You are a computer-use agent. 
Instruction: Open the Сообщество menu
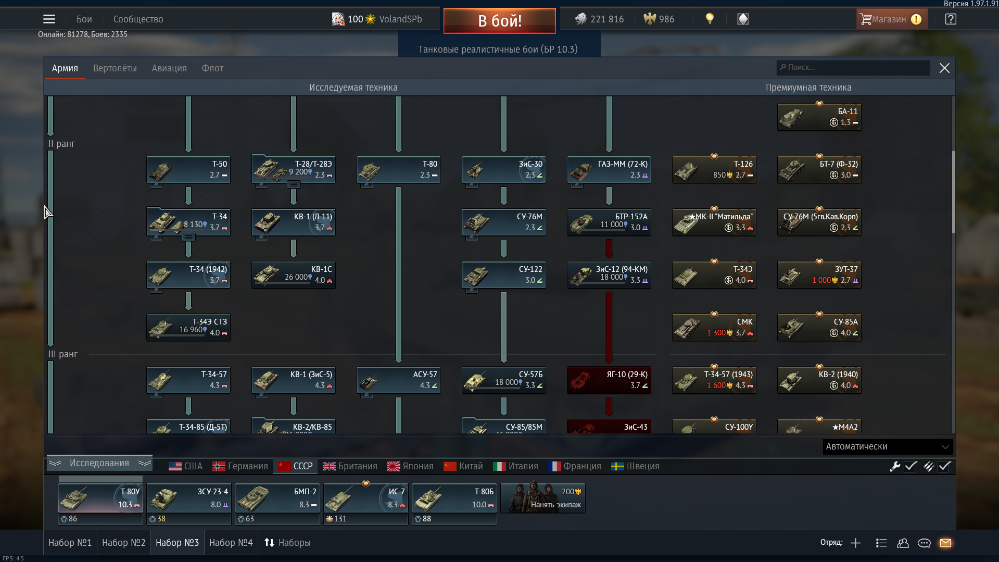(x=138, y=19)
